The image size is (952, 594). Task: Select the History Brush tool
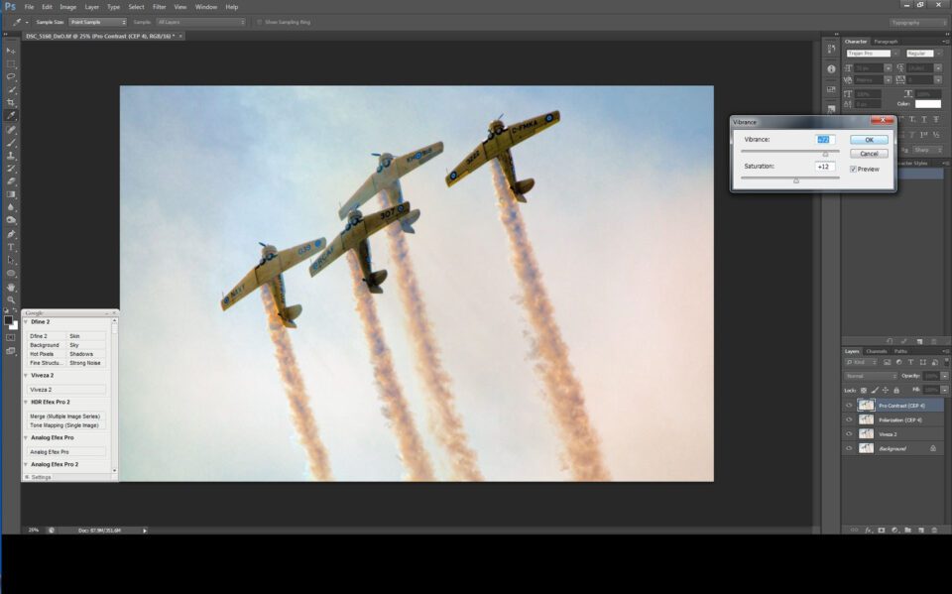pyautogui.click(x=11, y=169)
